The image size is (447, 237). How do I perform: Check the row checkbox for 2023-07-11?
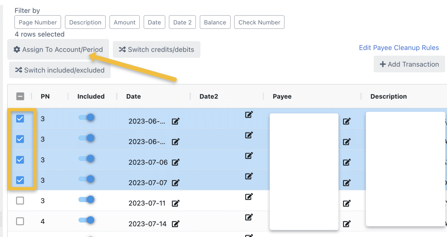[20, 201]
